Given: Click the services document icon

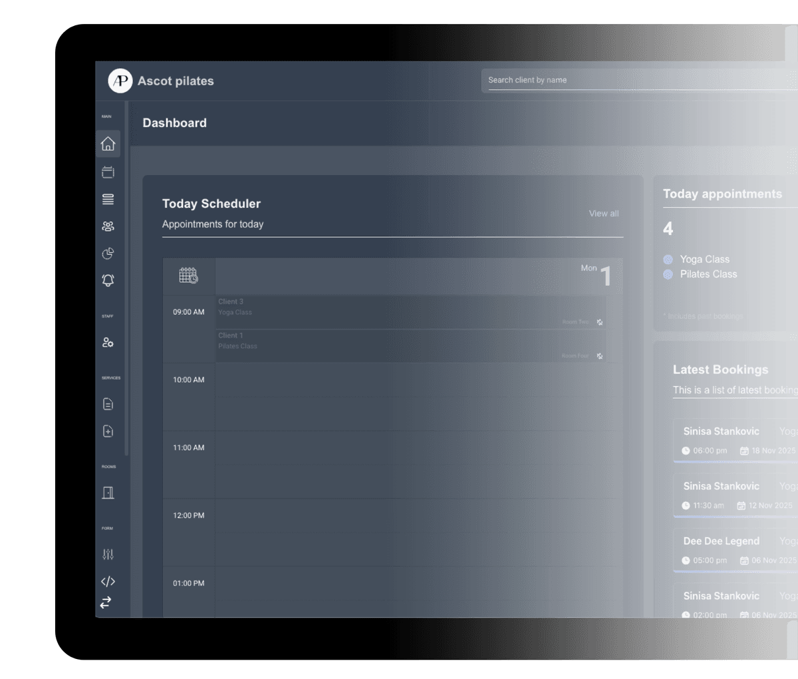Looking at the screenshot, I should pyautogui.click(x=108, y=404).
